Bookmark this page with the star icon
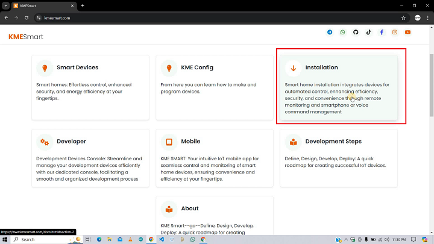 (x=403, y=18)
